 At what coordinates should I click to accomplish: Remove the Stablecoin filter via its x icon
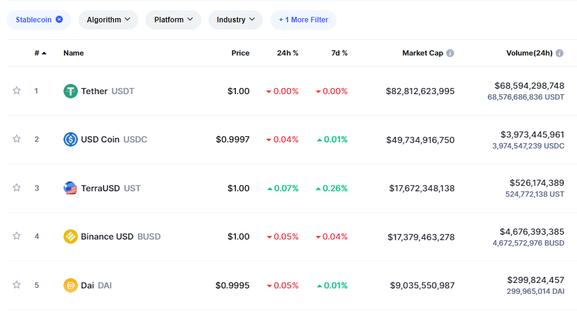(x=59, y=19)
